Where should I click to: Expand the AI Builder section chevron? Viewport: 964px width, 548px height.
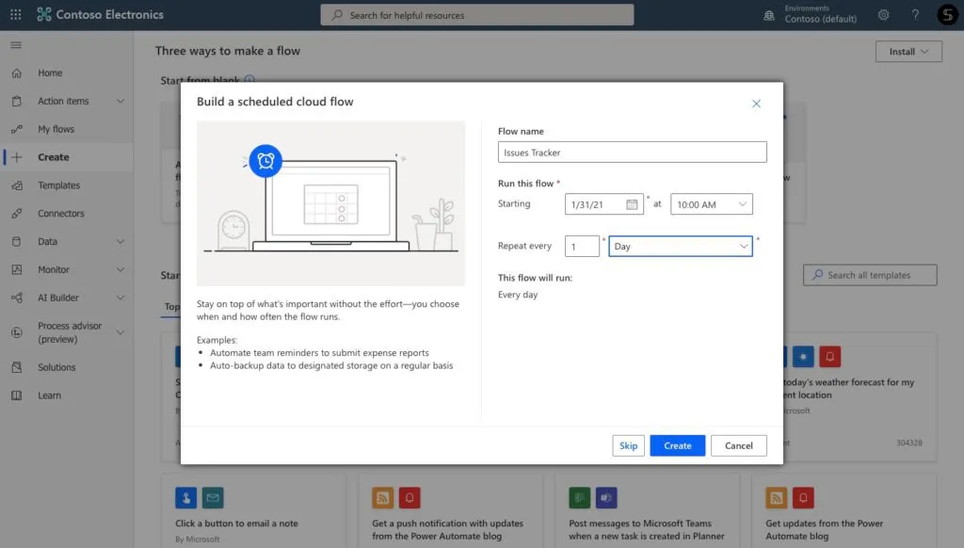pyautogui.click(x=120, y=298)
